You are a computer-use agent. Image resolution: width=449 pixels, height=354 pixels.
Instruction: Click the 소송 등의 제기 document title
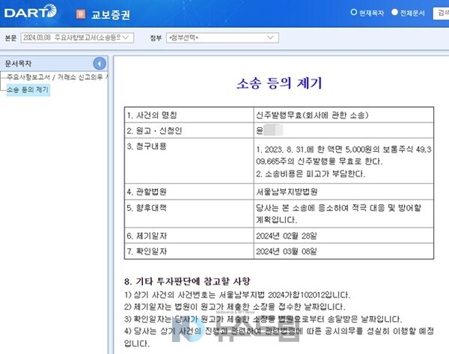click(279, 83)
